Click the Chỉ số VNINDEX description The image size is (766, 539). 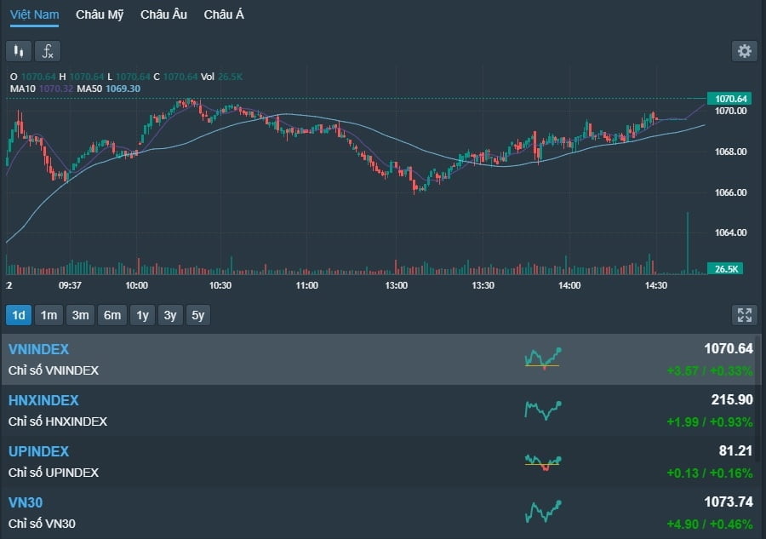coord(54,370)
